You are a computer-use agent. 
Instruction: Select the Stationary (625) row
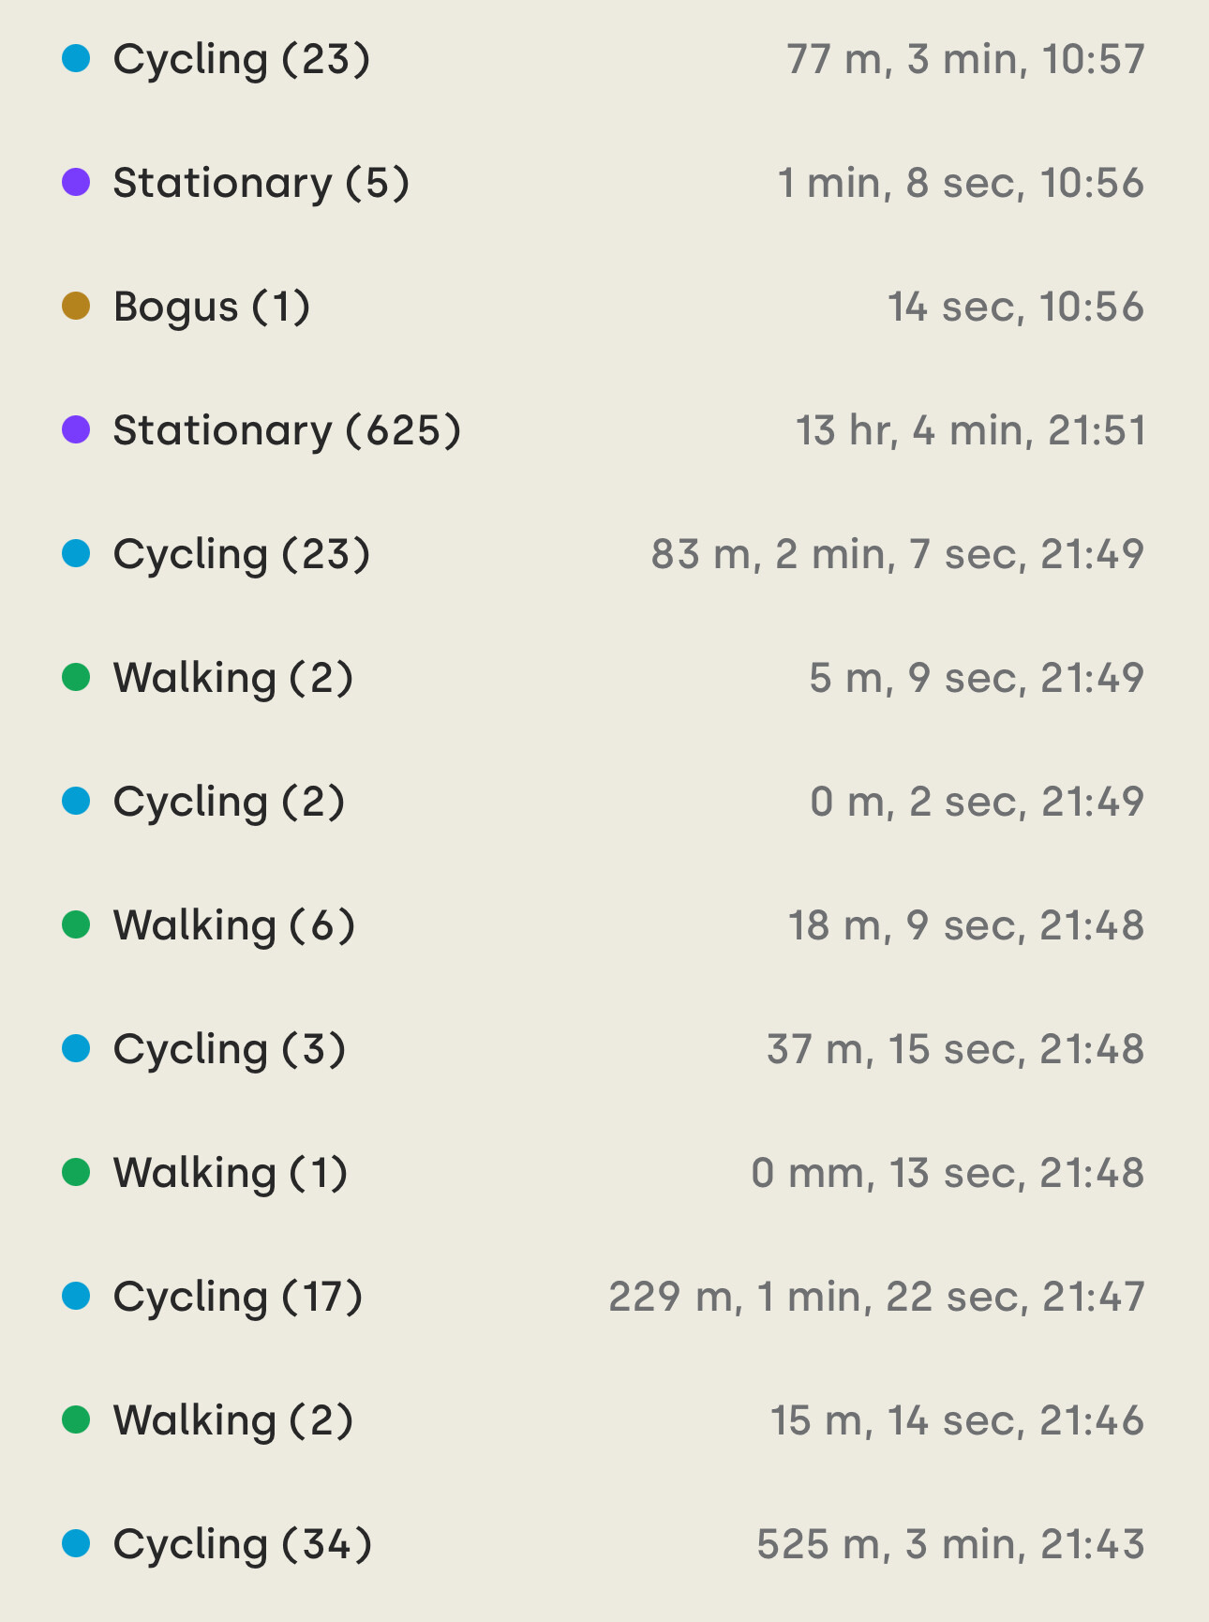(604, 430)
